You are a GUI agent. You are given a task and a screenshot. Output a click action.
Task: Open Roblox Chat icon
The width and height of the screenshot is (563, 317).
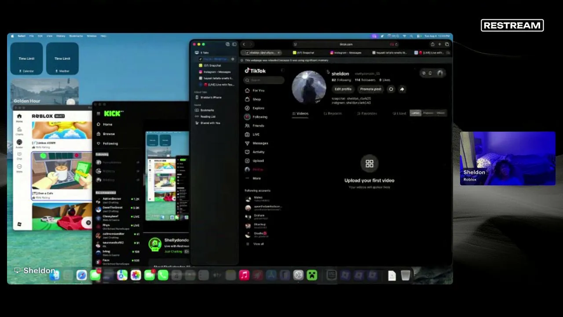coord(19,155)
